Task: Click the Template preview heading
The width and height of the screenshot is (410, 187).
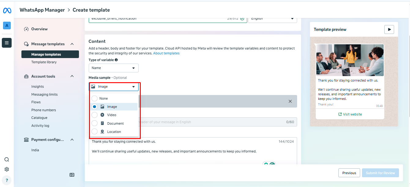Action: (x=330, y=30)
